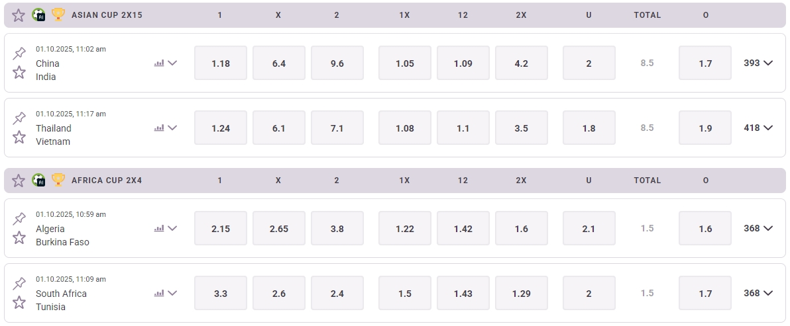Click the football icon beside Africa Cup 2x4

coord(38,180)
